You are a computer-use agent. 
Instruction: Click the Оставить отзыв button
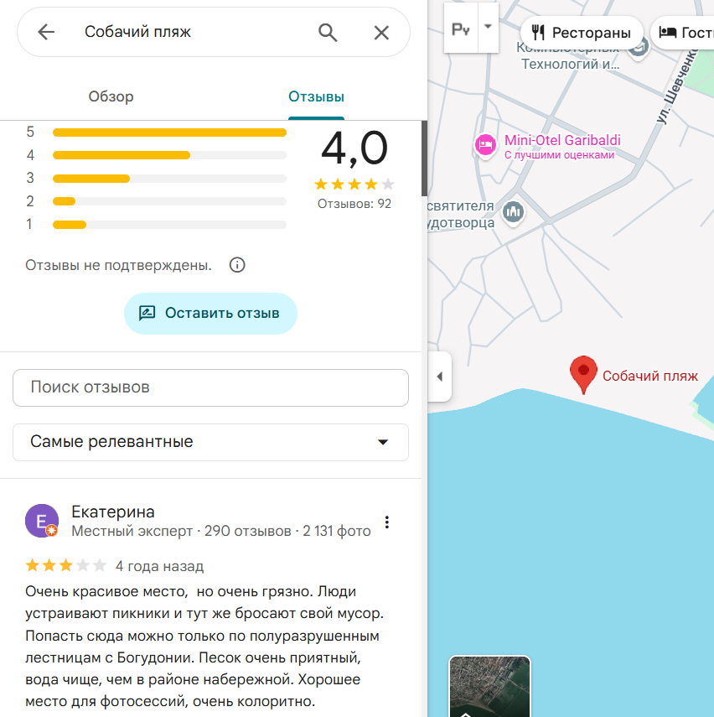point(210,314)
